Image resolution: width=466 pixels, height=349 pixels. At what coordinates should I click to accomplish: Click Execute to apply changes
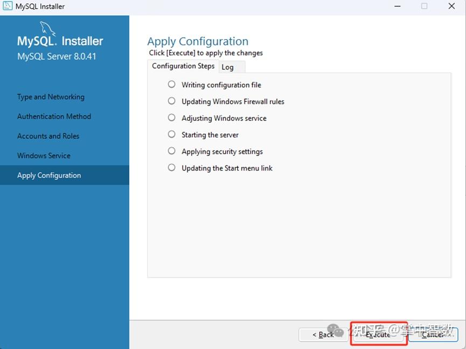(378, 335)
